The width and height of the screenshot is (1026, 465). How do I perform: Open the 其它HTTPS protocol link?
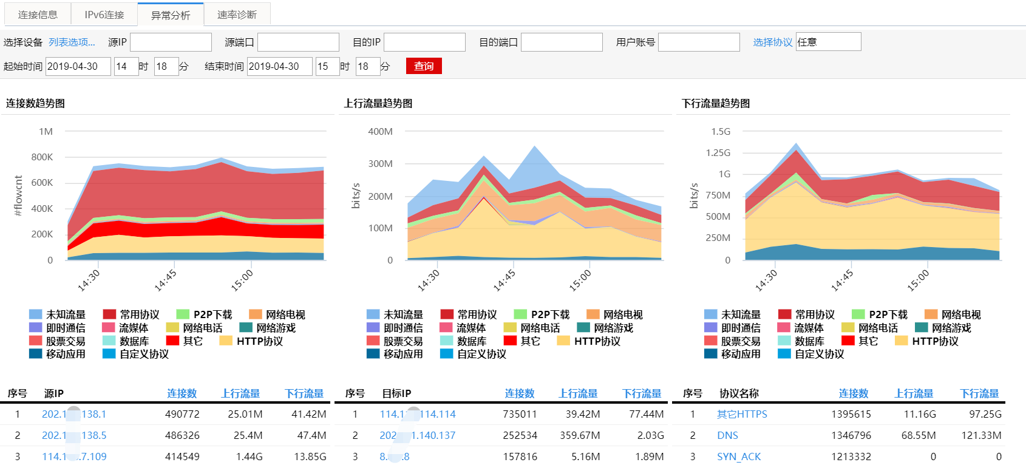[x=742, y=414]
